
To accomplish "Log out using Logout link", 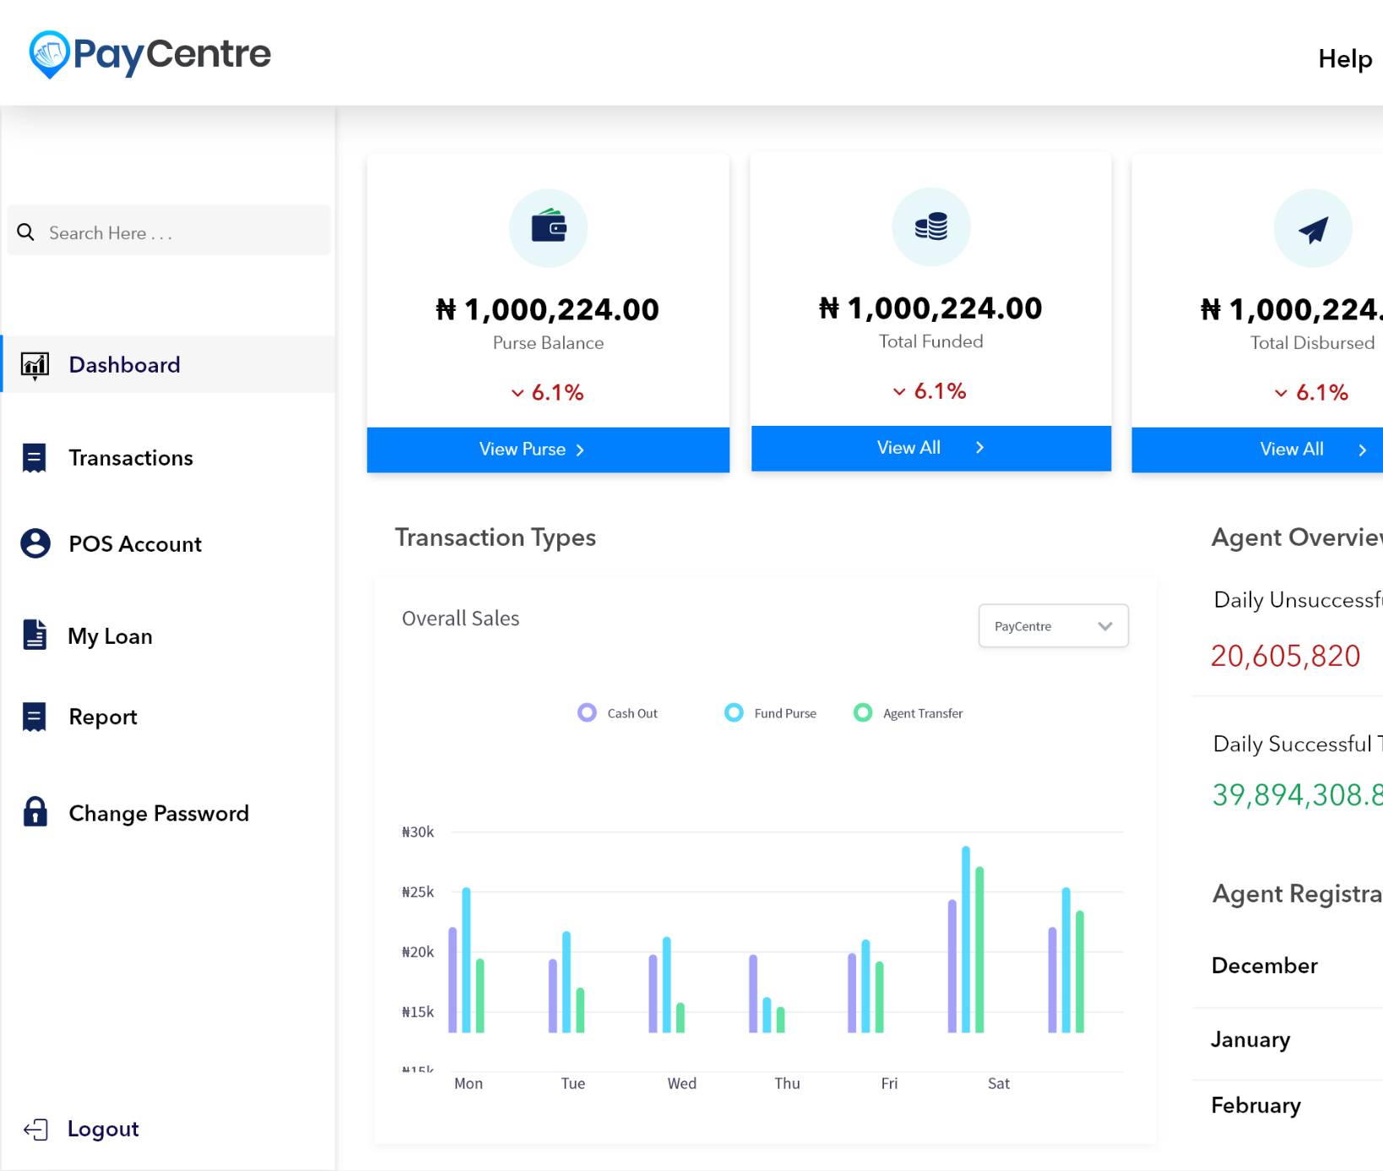I will [x=103, y=1129].
